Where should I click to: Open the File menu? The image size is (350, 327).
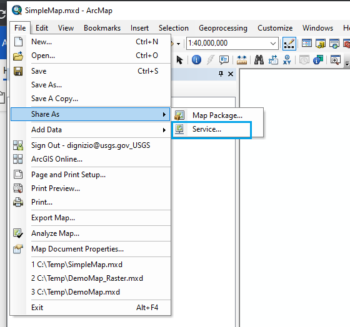[20, 28]
